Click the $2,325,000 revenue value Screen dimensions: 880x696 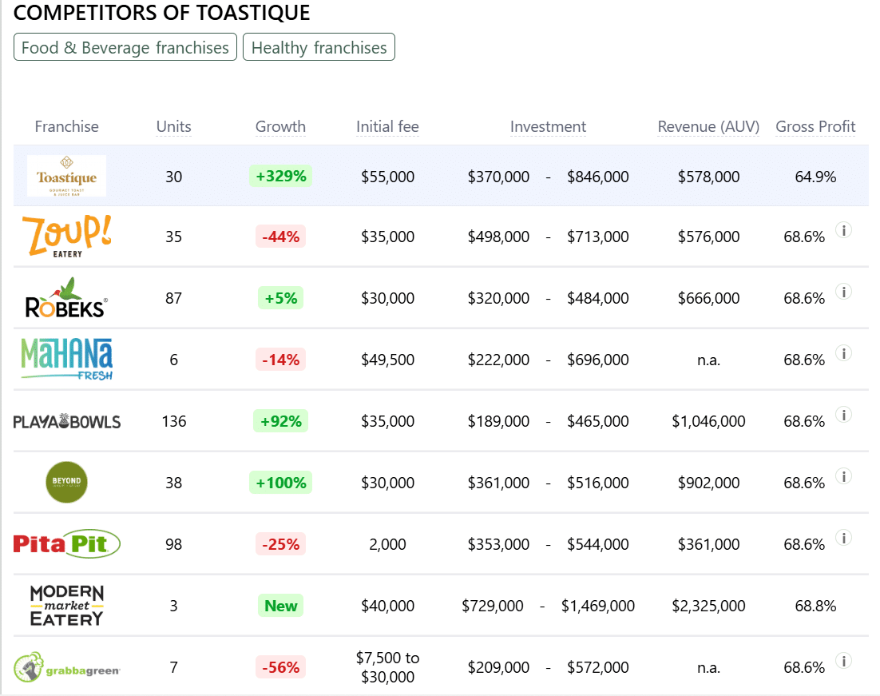(709, 606)
